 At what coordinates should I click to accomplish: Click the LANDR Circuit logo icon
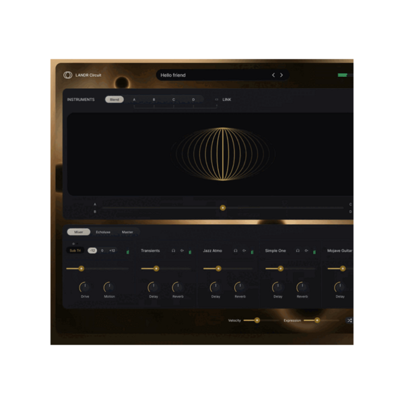point(68,75)
